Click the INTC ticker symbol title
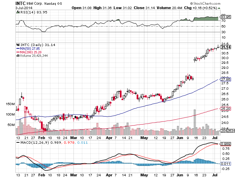Viewport: 235px width, 178px height. (20, 3)
